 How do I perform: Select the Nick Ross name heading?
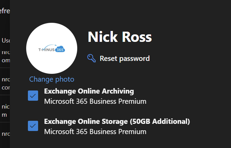point(120,37)
